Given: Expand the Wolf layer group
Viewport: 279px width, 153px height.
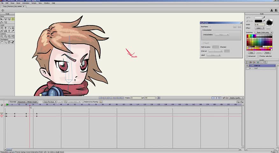Looking at the screenshot, I should 250,68.
